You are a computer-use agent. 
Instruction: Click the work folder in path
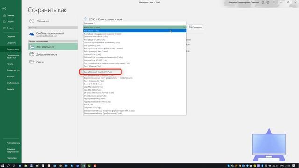pyautogui.click(x=120, y=19)
